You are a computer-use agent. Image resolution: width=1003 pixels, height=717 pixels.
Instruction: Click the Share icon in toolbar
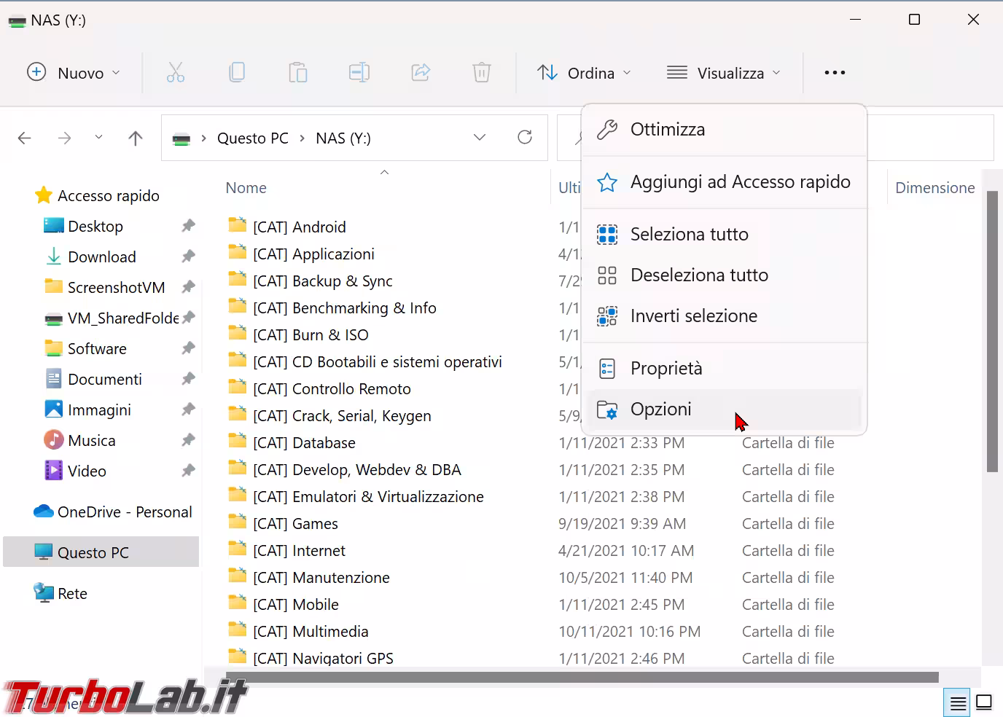(421, 73)
